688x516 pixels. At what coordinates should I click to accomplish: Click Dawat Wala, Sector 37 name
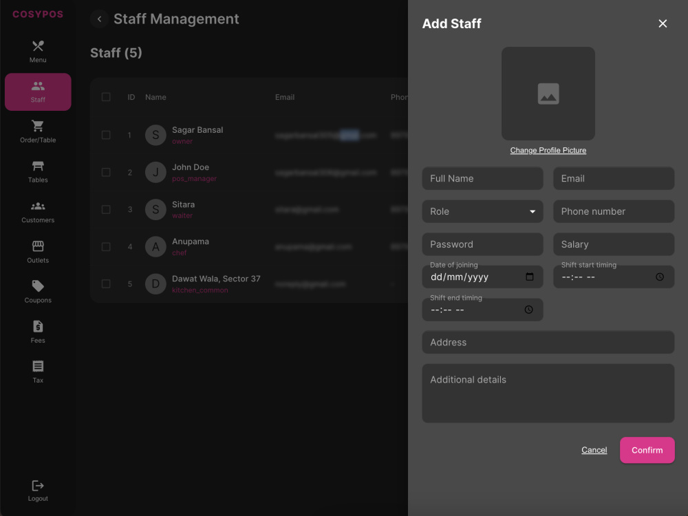[216, 279]
